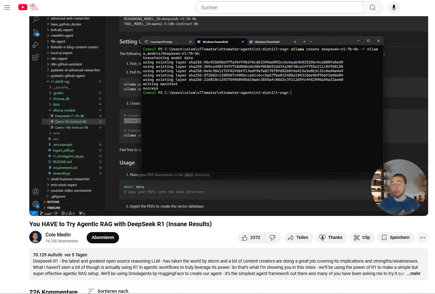
Task: Dislike this video
Action: tap(273, 238)
